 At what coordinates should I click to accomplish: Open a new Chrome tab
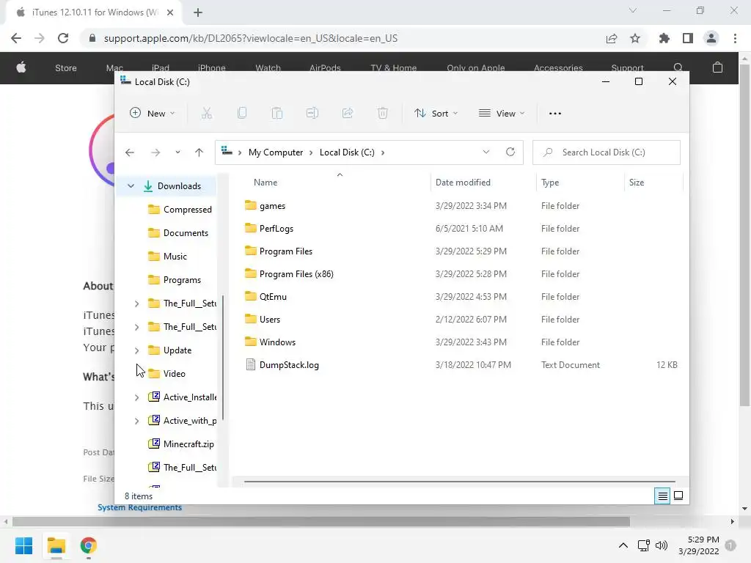[x=198, y=12]
